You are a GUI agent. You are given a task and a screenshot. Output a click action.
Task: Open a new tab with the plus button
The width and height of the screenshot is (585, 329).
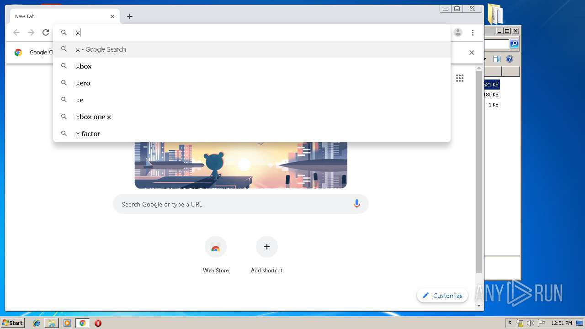click(130, 16)
